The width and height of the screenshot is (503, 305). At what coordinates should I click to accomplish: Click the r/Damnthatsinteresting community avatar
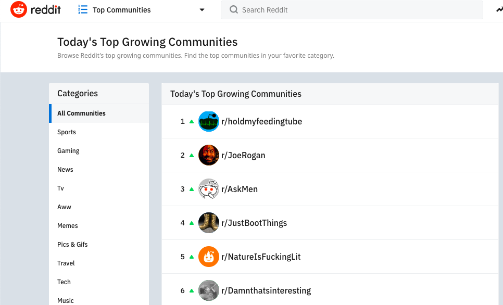point(209,290)
